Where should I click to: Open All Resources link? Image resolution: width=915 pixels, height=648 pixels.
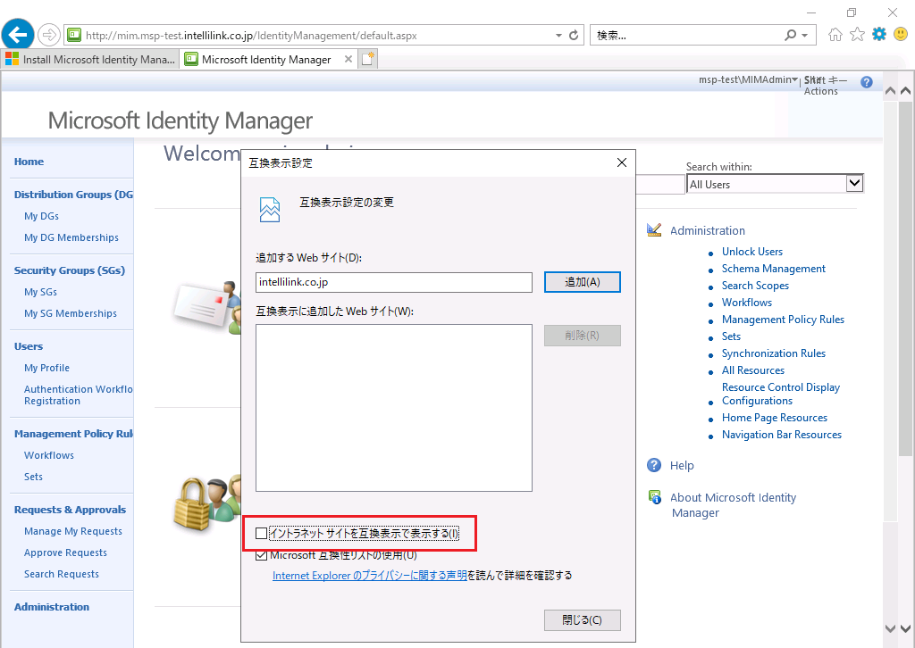(753, 370)
